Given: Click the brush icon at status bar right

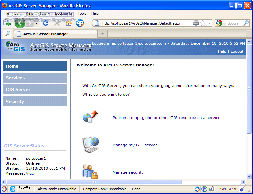Looking at the screenshot, I should pos(243,189).
